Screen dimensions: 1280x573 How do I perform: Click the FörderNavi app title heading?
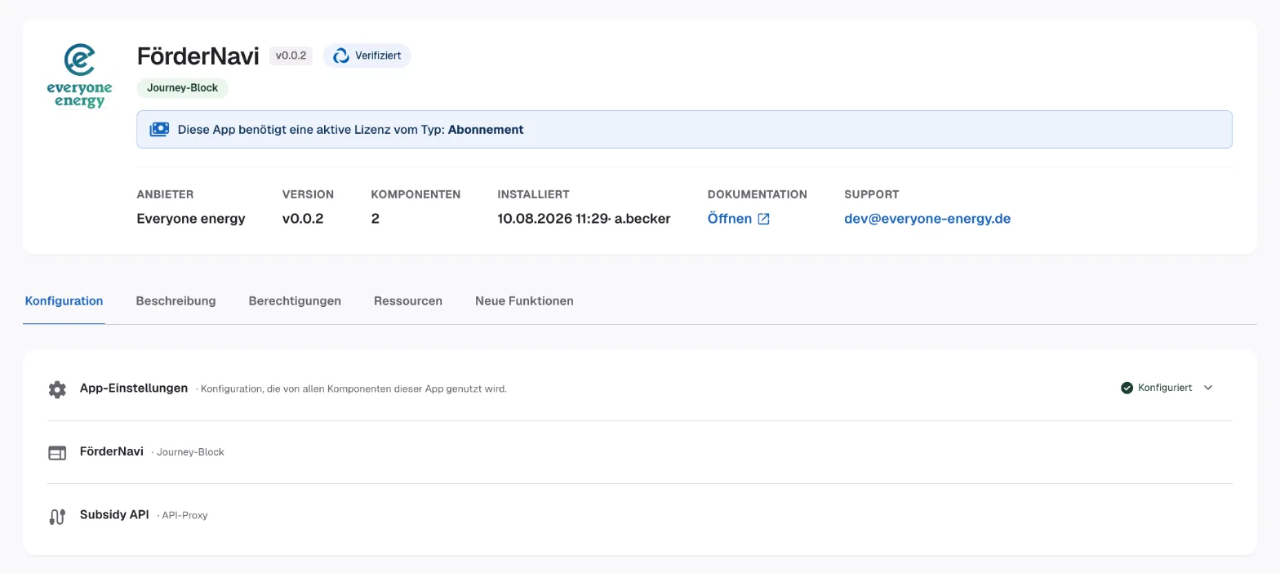click(198, 56)
